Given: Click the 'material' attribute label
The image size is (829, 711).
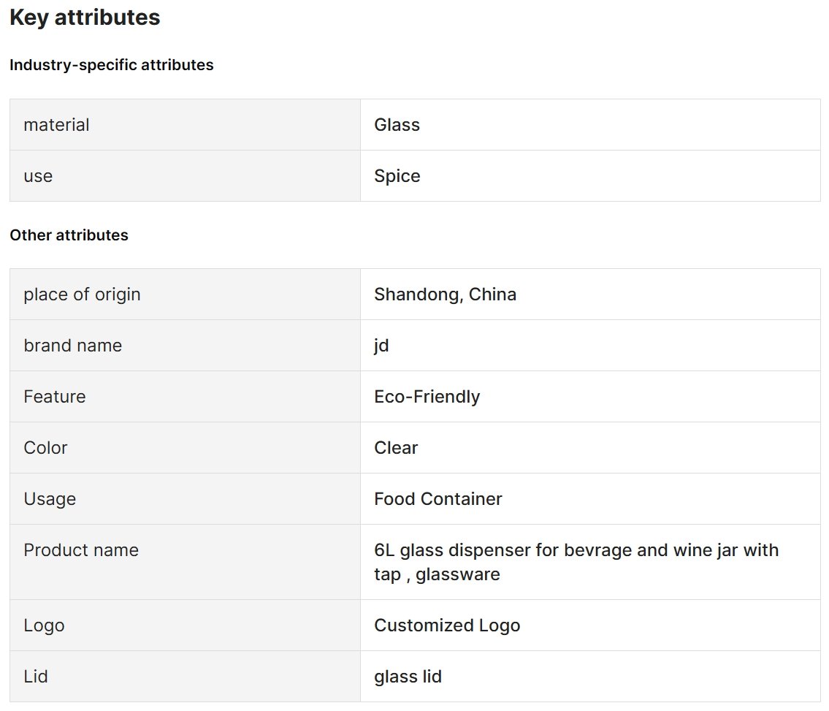Looking at the screenshot, I should pyautogui.click(x=56, y=125).
